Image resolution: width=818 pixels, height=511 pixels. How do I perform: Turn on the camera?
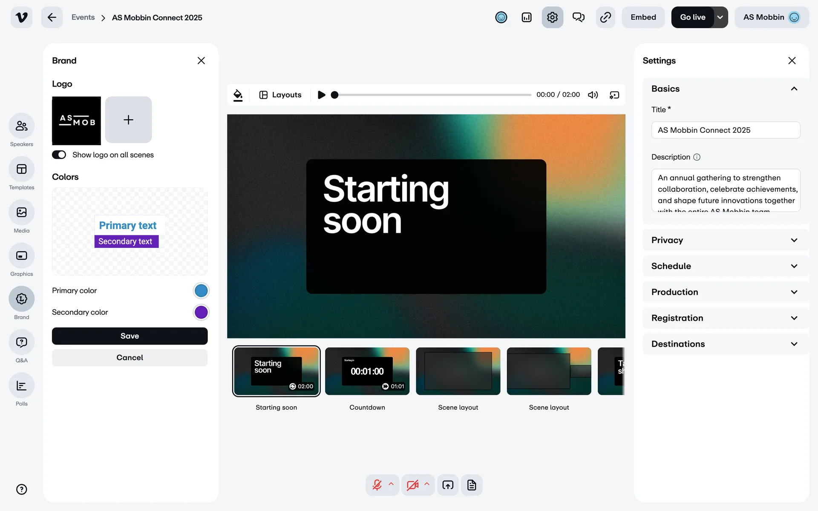(412, 485)
